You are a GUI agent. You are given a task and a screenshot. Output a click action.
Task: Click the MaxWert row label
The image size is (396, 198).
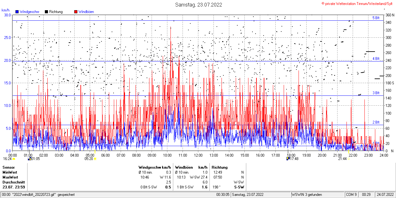pyautogui.click(x=10, y=177)
